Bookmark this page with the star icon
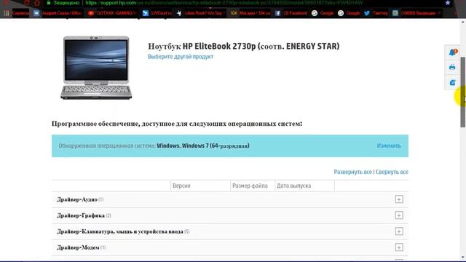This screenshot has height=262, width=466. 448,3
